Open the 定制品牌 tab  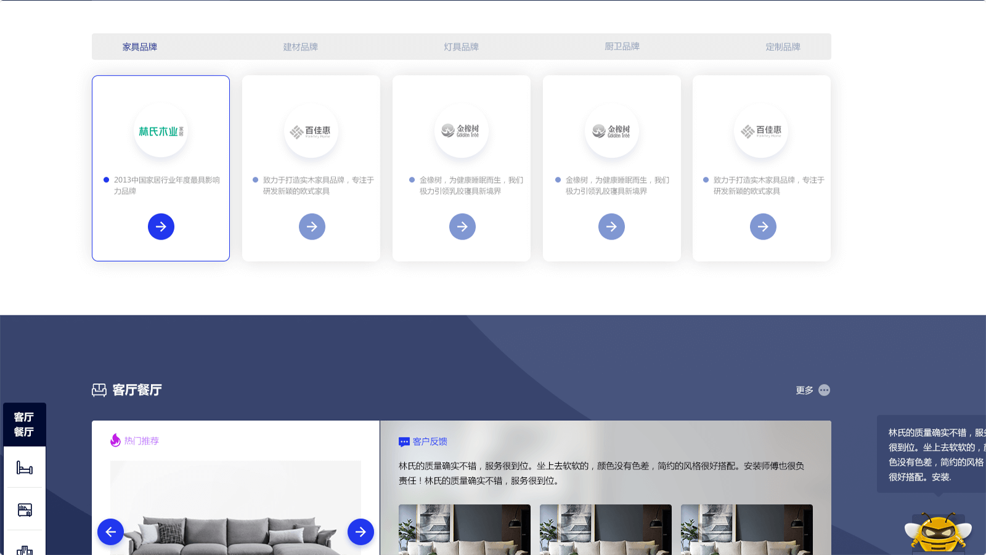click(783, 47)
